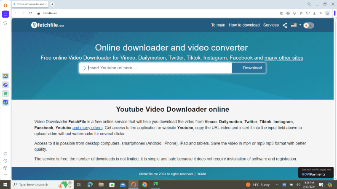The width and height of the screenshot is (337, 189).
Task: Click the taskbar search box
Action: click(42, 184)
